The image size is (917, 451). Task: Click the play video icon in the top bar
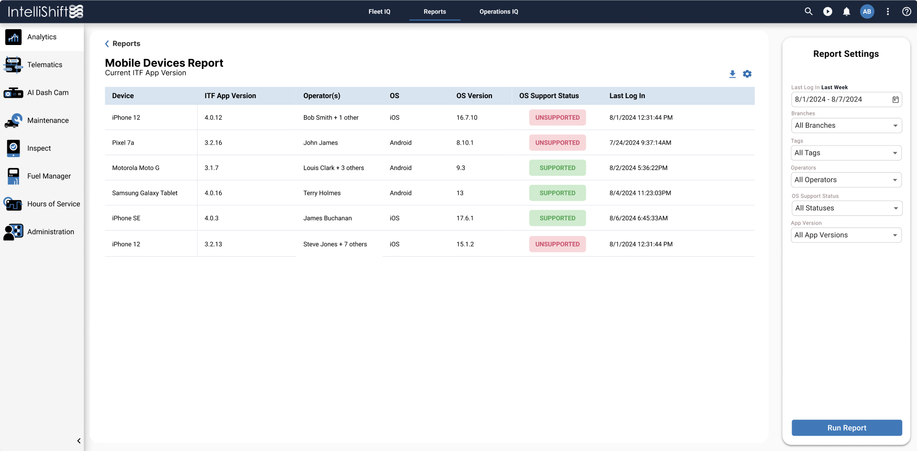[828, 11]
